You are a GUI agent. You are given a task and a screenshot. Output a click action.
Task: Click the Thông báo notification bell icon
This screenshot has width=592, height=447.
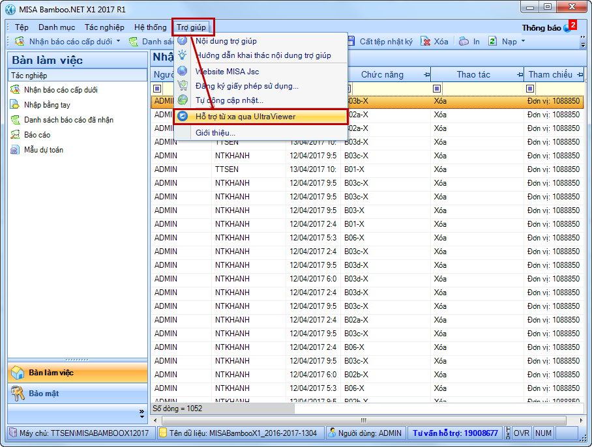(567, 28)
